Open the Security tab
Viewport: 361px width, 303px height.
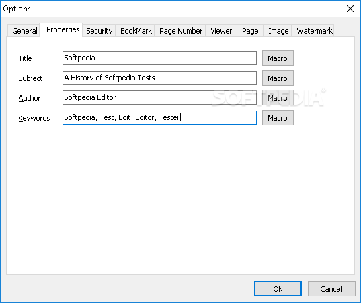click(99, 31)
